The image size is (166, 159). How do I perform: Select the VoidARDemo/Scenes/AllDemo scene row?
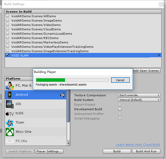[83, 16]
